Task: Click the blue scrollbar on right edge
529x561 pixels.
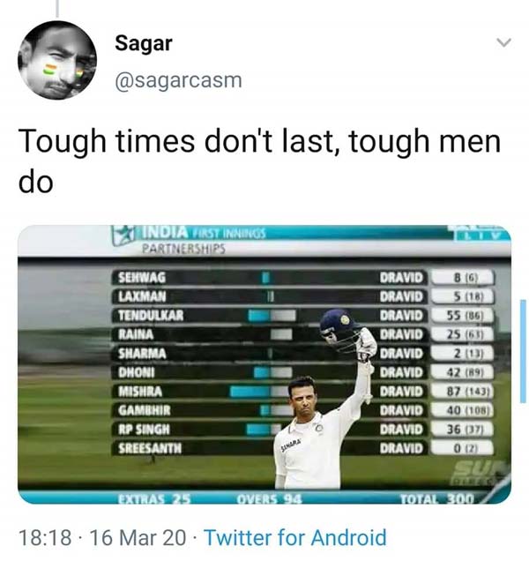Action: click(523, 351)
